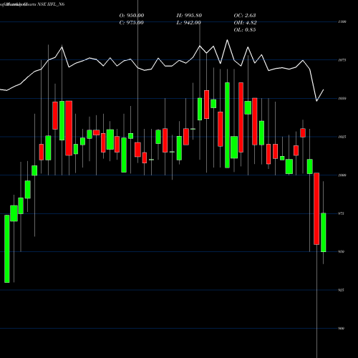Click the 925 price axis label

pyautogui.click(x=342, y=290)
